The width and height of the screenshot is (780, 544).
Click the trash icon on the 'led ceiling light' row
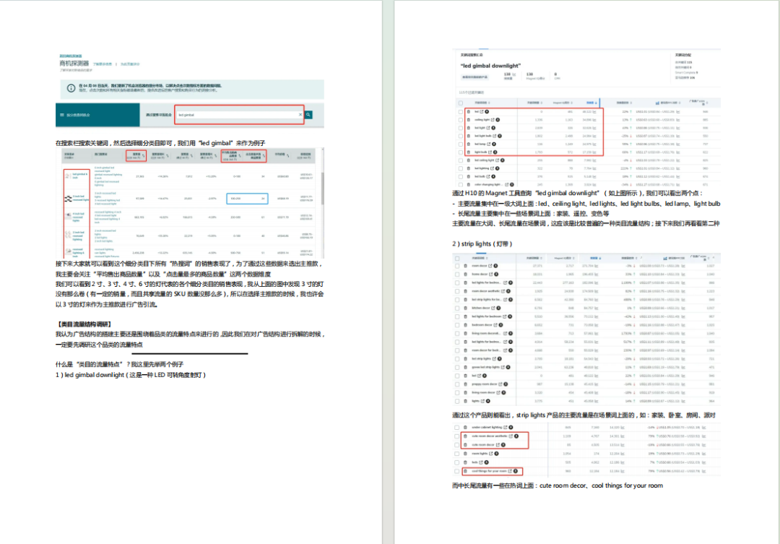(x=468, y=160)
